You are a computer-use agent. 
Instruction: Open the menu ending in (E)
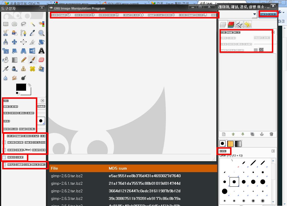85,15
